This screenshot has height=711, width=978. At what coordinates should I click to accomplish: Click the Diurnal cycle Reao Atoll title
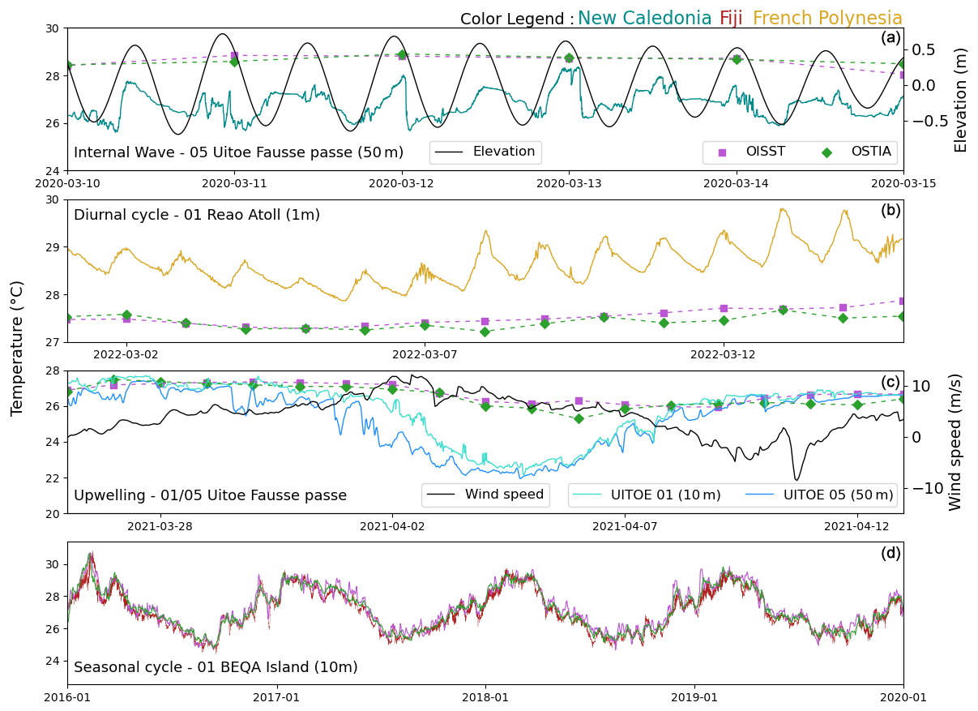tap(197, 215)
